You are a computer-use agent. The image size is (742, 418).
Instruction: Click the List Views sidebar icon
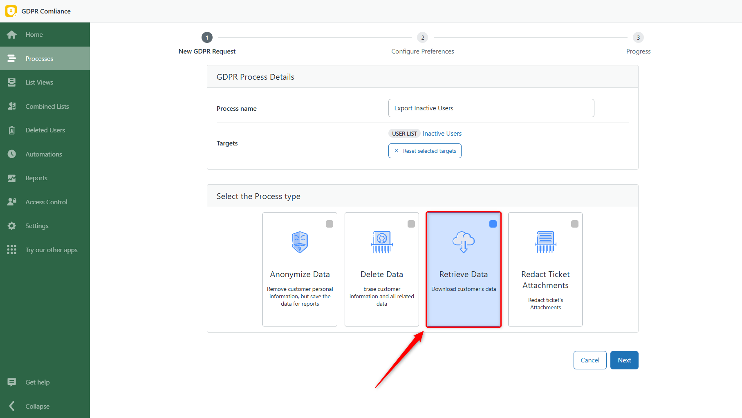(x=12, y=82)
